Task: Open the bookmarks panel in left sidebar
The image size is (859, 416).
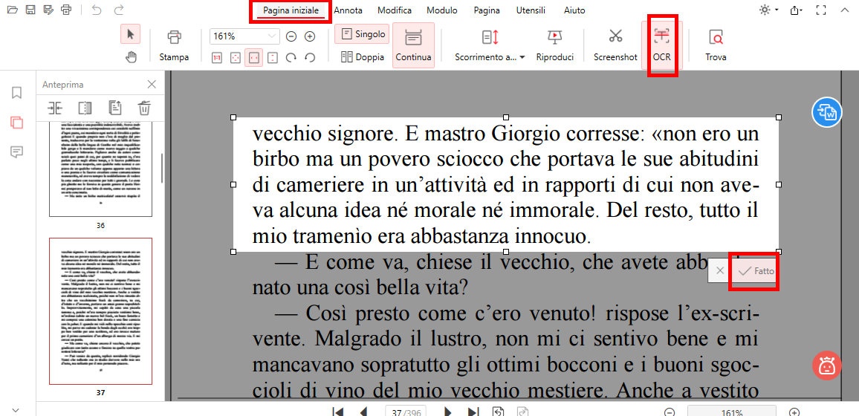Action: 16,93
